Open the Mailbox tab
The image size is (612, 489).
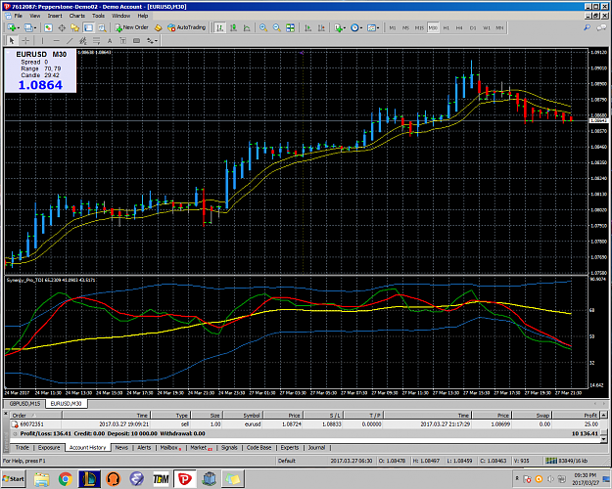click(170, 448)
